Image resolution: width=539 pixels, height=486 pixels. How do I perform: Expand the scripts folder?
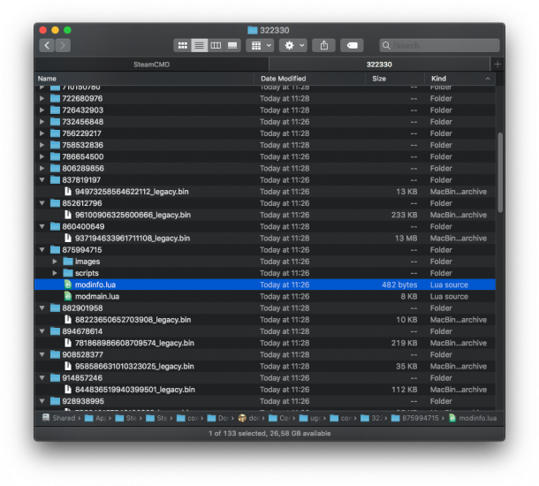pyautogui.click(x=55, y=273)
